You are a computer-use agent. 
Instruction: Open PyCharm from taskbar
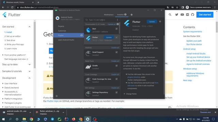click(60, 119)
